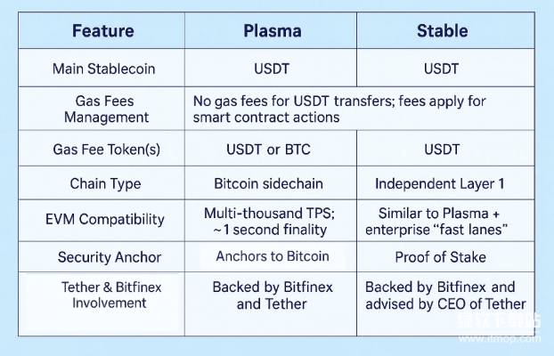Select the Main Stablecoin row label

pyautogui.click(x=104, y=69)
